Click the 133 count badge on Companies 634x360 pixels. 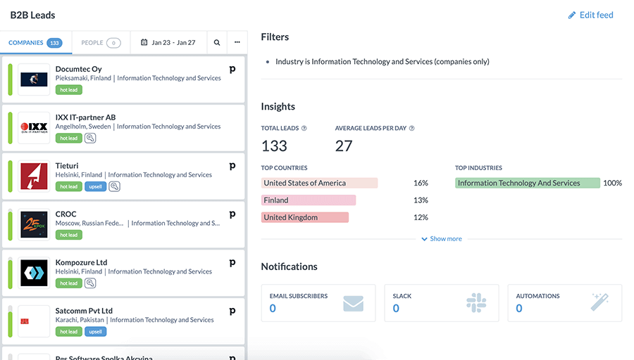click(54, 43)
